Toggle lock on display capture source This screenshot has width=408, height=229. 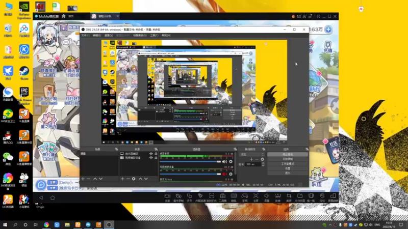156,154
